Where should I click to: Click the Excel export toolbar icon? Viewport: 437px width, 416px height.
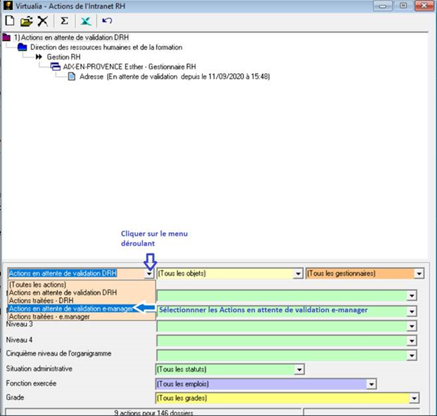[86, 21]
